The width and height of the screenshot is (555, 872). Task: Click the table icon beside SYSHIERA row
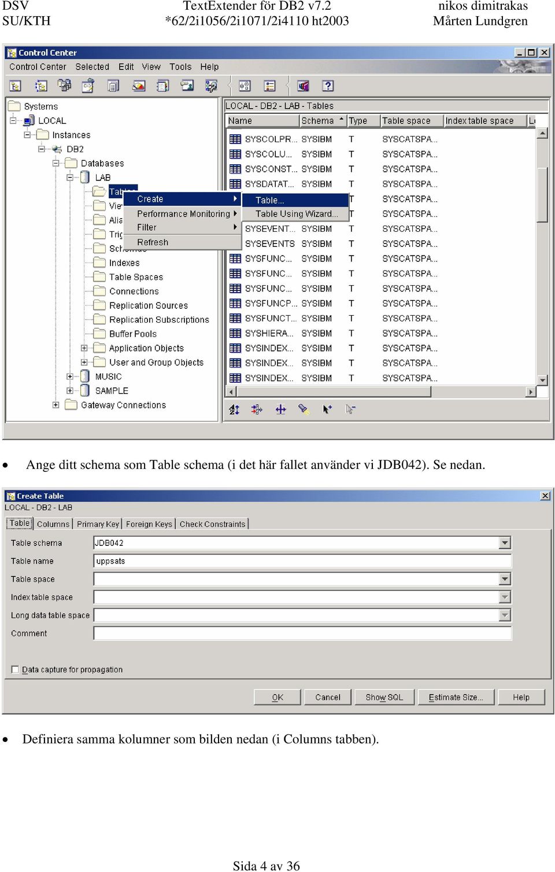tap(235, 333)
